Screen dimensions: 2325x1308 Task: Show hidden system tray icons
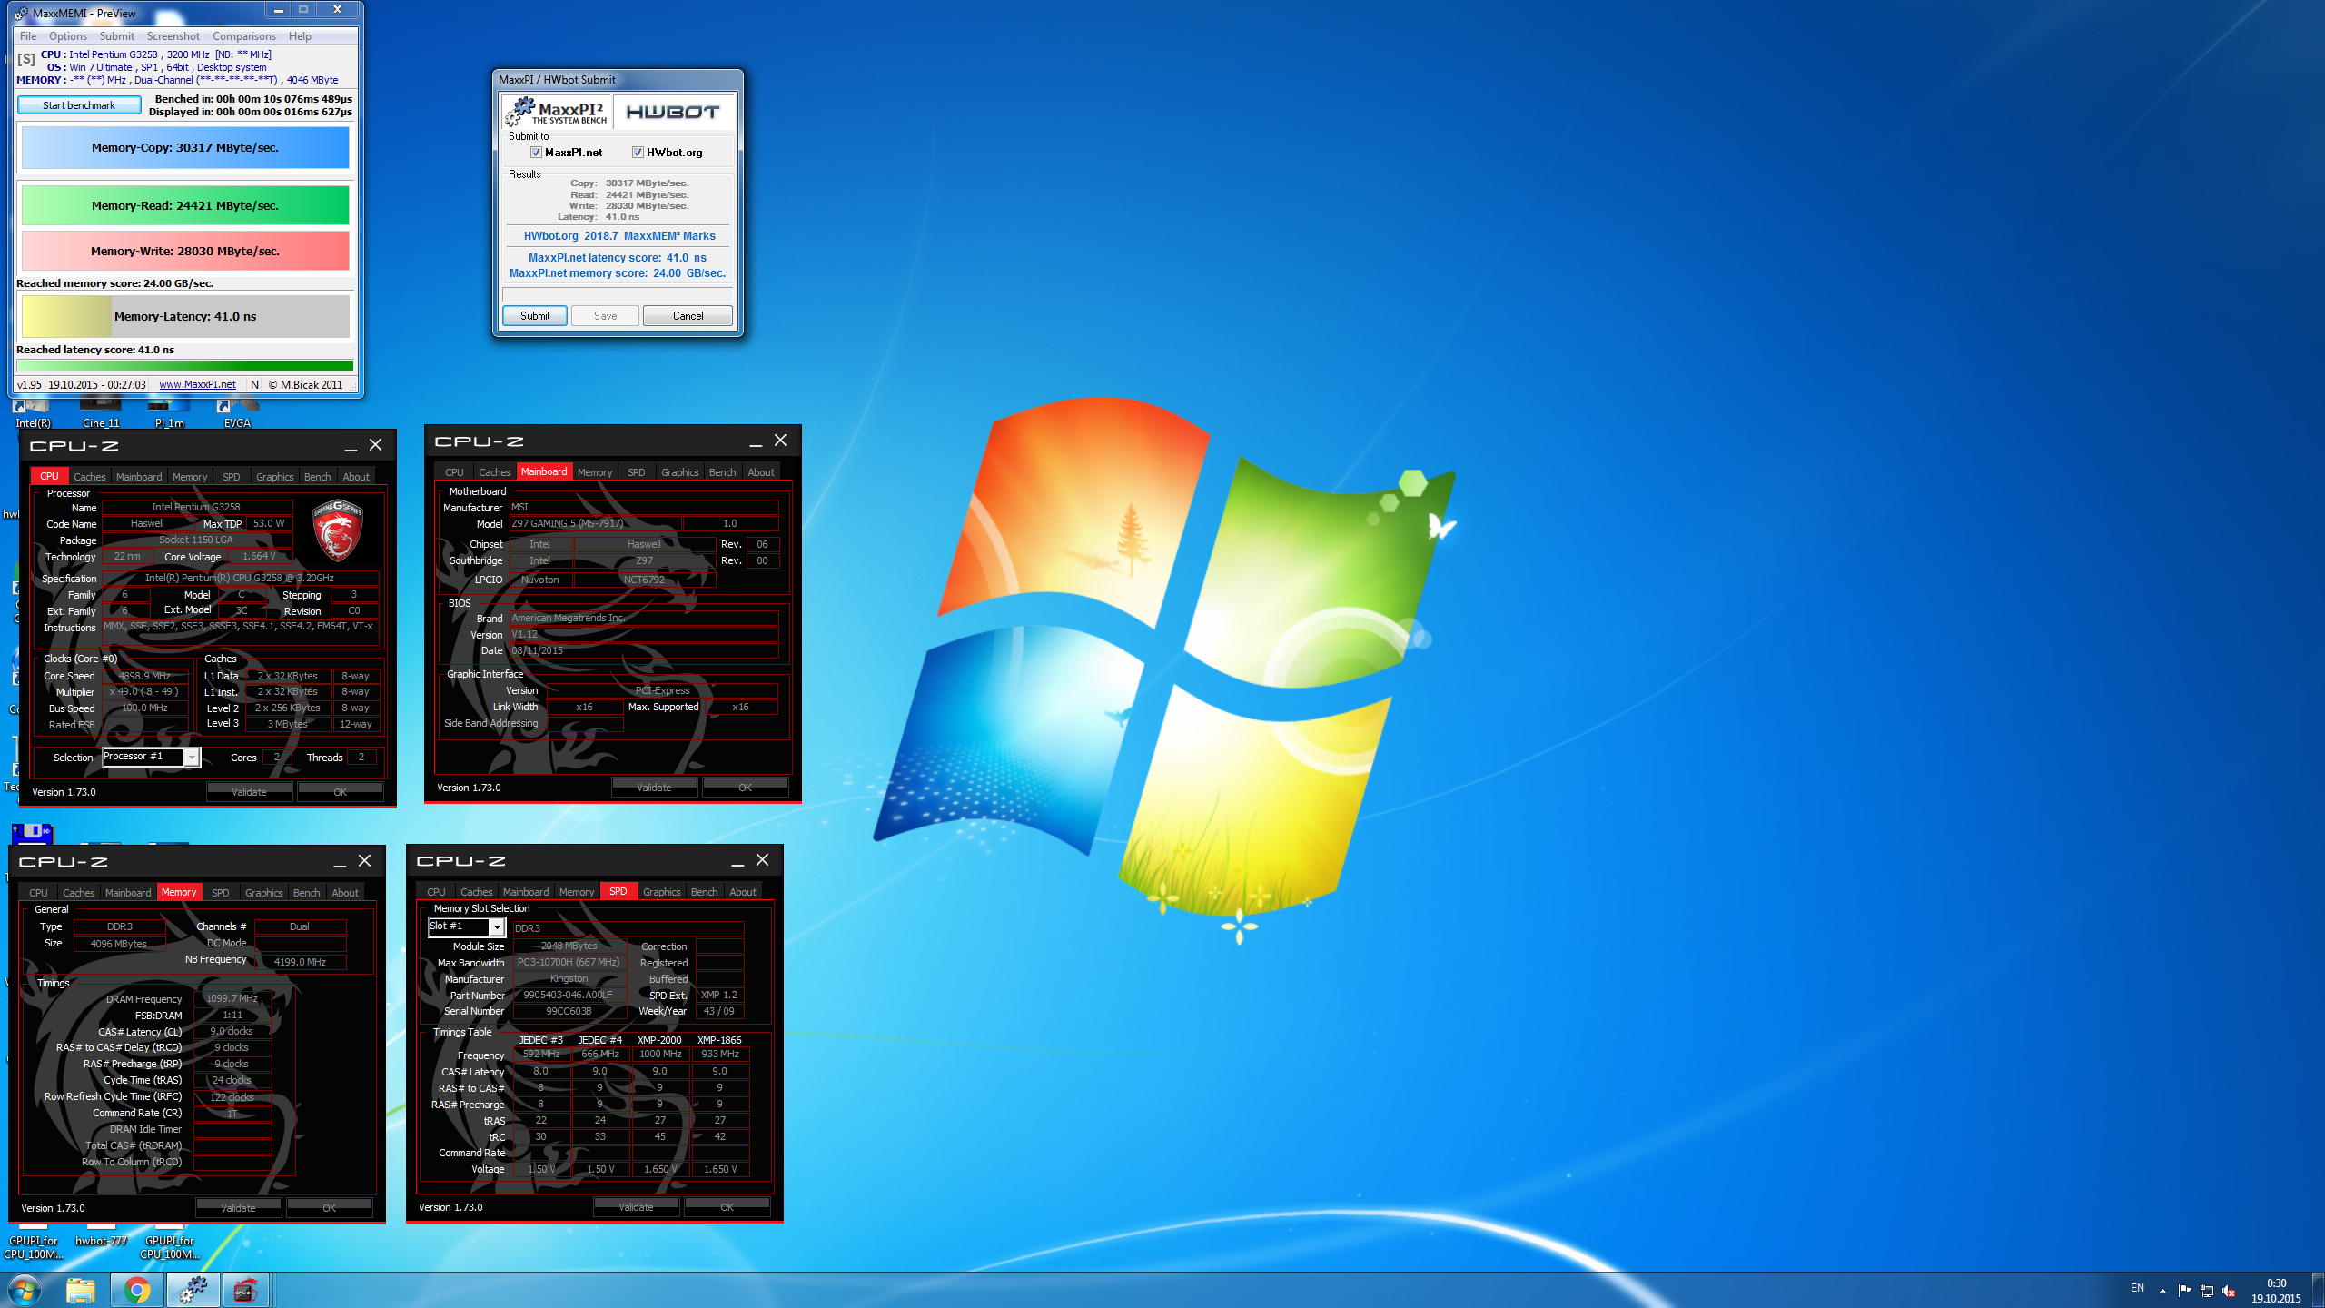(x=2162, y=1290)
